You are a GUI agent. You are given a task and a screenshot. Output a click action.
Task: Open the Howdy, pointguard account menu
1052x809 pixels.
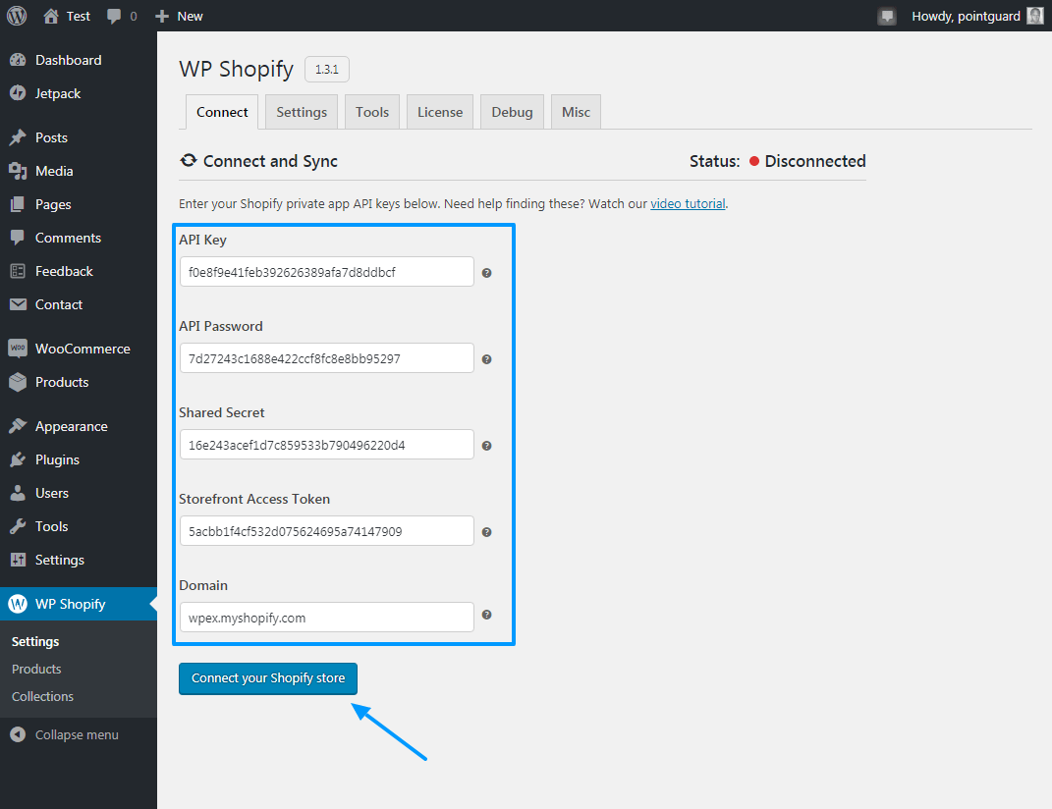tap(966, 16)
